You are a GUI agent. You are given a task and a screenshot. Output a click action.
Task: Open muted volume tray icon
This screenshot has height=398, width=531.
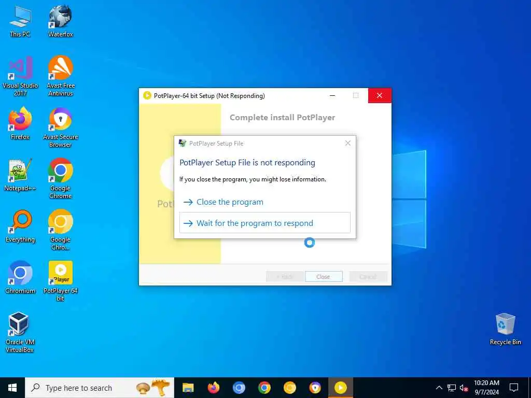464,388
